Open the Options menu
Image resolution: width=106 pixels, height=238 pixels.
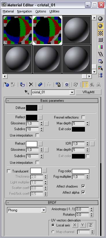click(41, 11)
